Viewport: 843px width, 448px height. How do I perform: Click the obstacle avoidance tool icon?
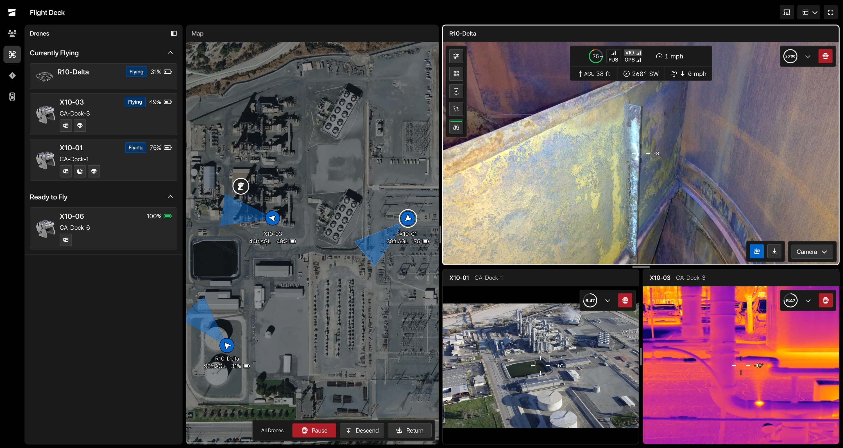(456, 91)
